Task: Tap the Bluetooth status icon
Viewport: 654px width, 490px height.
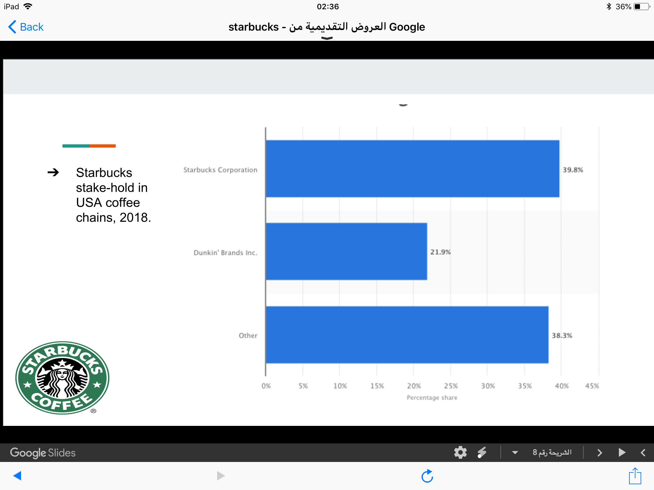Action: 609,6
